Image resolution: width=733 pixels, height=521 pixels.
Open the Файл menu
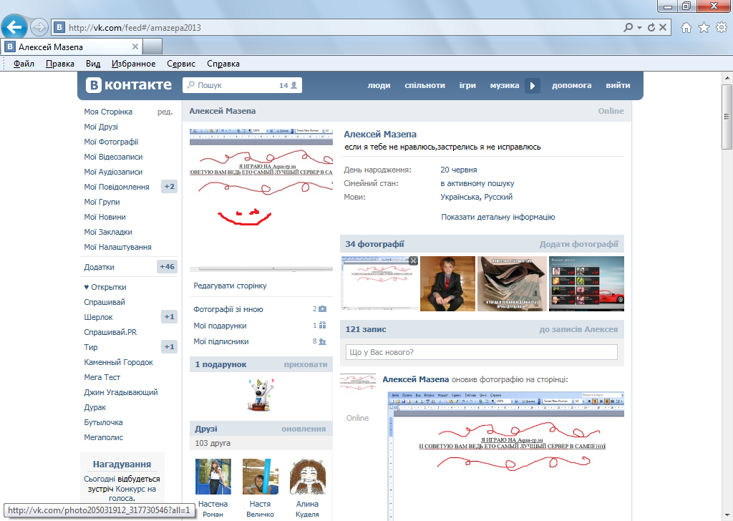(24, 64)
